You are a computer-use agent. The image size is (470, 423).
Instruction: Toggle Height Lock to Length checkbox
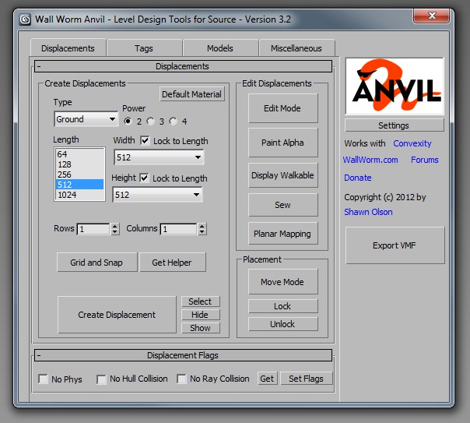(144, 178)
